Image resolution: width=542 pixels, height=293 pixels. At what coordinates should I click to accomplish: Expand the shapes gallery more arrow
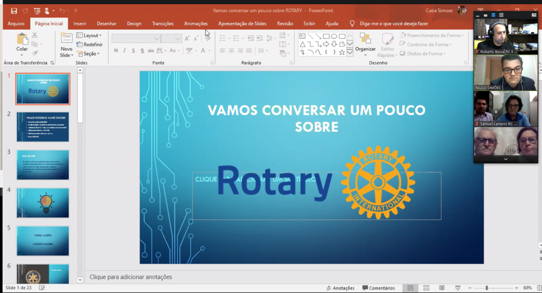point(350,52)
